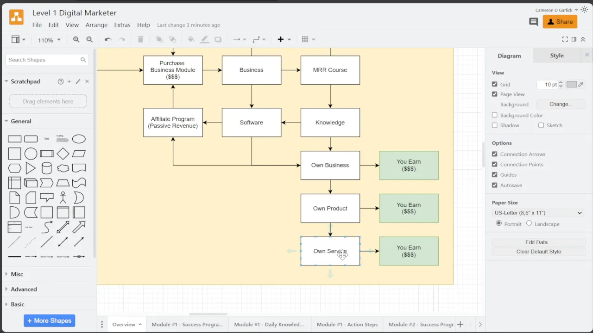
Task: Turn off the Autosave checkbox
Action: [x=495, y=185]
